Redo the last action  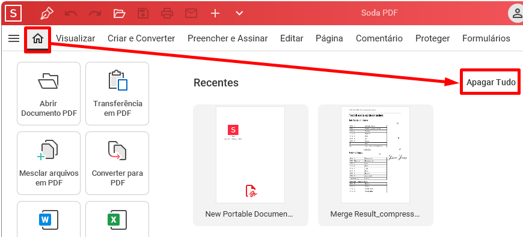pyautogui.click(x=95, y=13)
